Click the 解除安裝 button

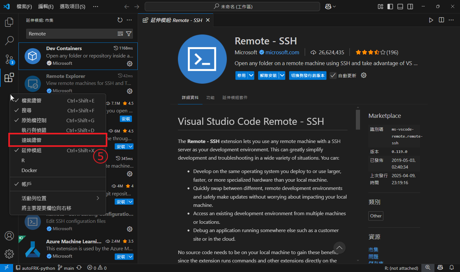click(268, 76)
